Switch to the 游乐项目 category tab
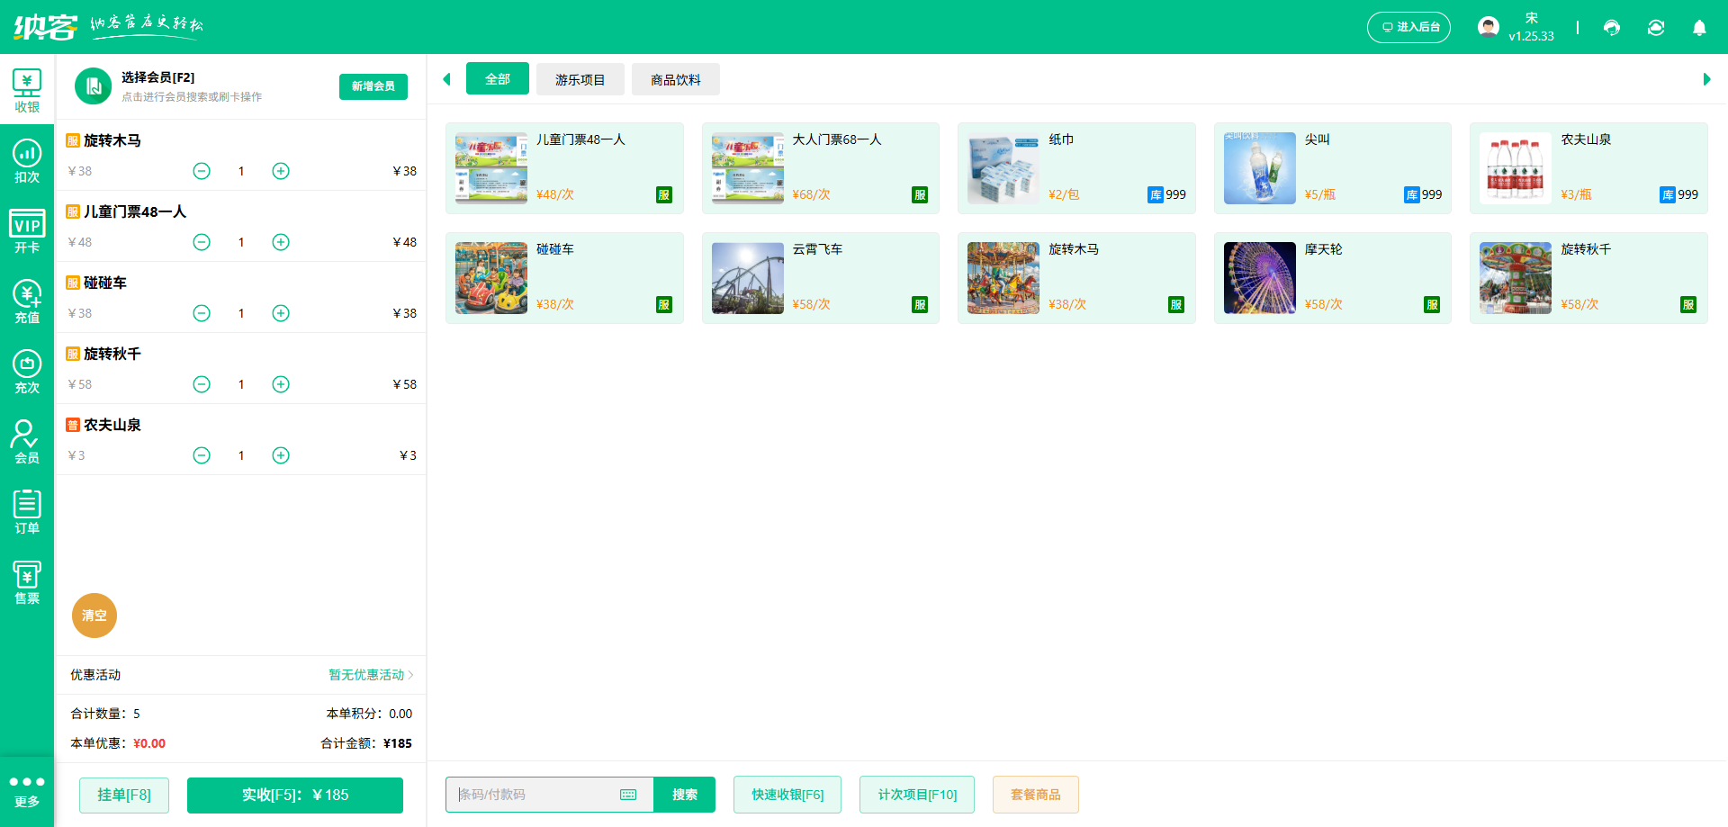Viewport: 1728px width, 827px height. 580,78
